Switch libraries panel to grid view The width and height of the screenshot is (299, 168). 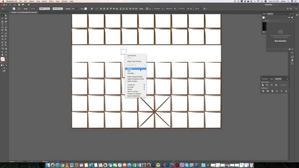pos(289,17)
